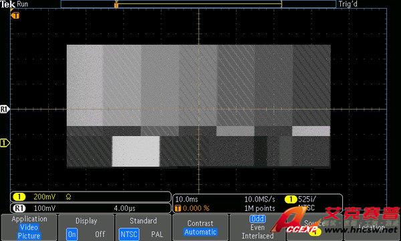Turn Display Off

point(100,234)
